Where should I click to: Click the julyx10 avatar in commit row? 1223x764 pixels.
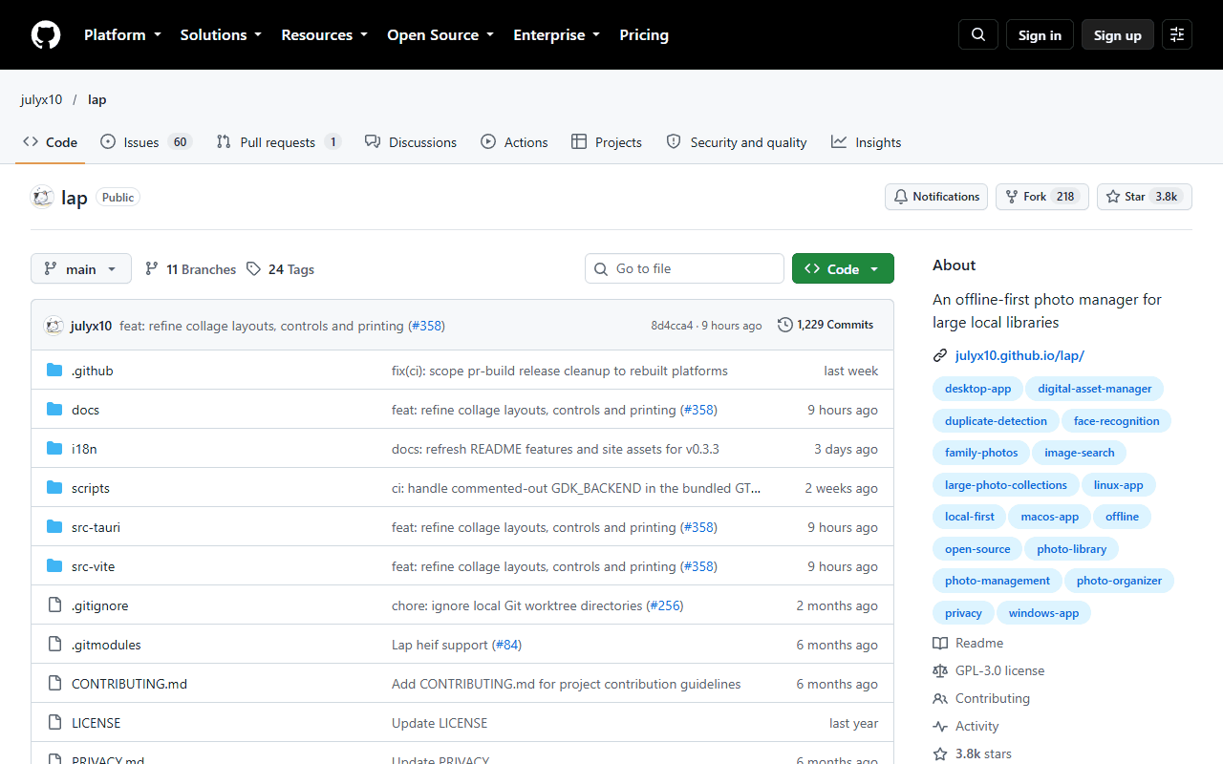(x=54, y=326)
